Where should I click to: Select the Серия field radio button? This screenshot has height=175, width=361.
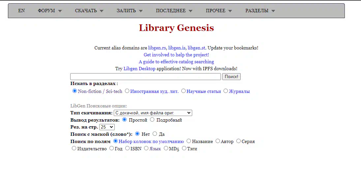tap(238, 141)
